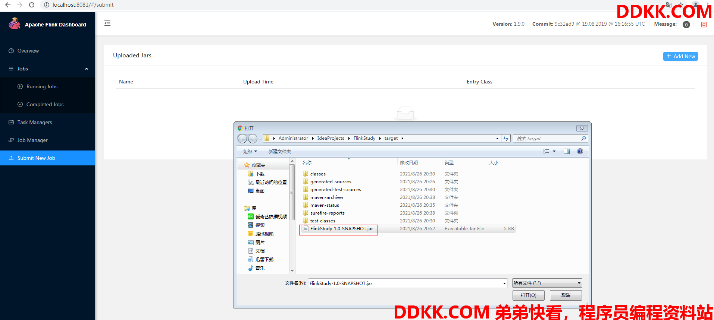Open the 组织 dropdown menu
Image resolution: width=714 pixels, height=320 pixels.
click(x=250, y=151)
